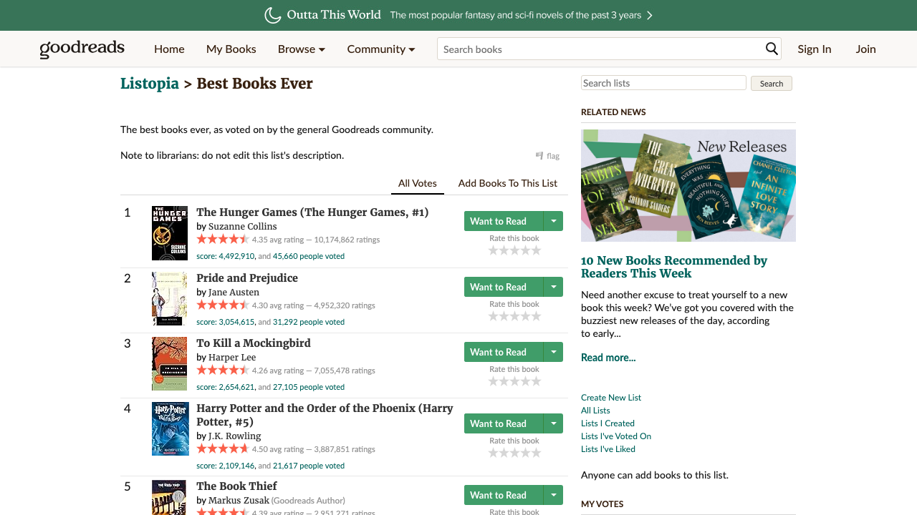
Task: Open author Jane Austen
Action: [x=234, y=292]
